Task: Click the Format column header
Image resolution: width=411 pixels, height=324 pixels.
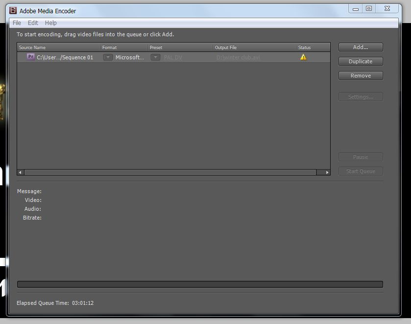Action: (124, 48)
